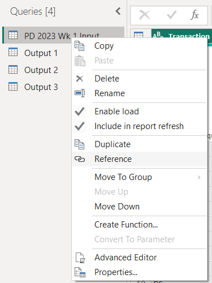Click the Properties icon

point(80,272)
